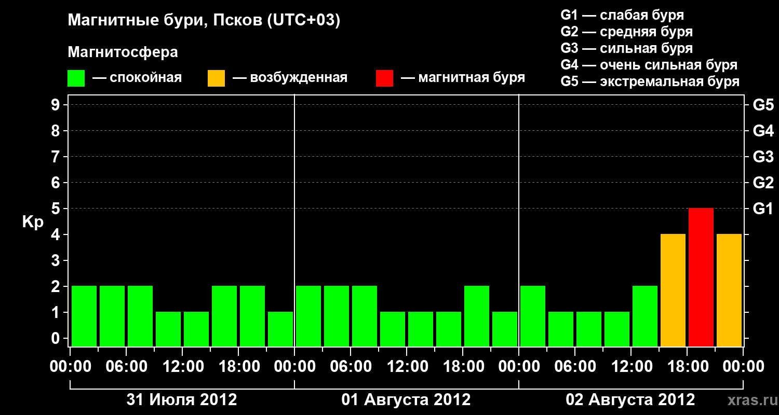Click the 'G3' right axis label
Image resolution: width=779 pixels, height=415 pixels.
point(763,157)
